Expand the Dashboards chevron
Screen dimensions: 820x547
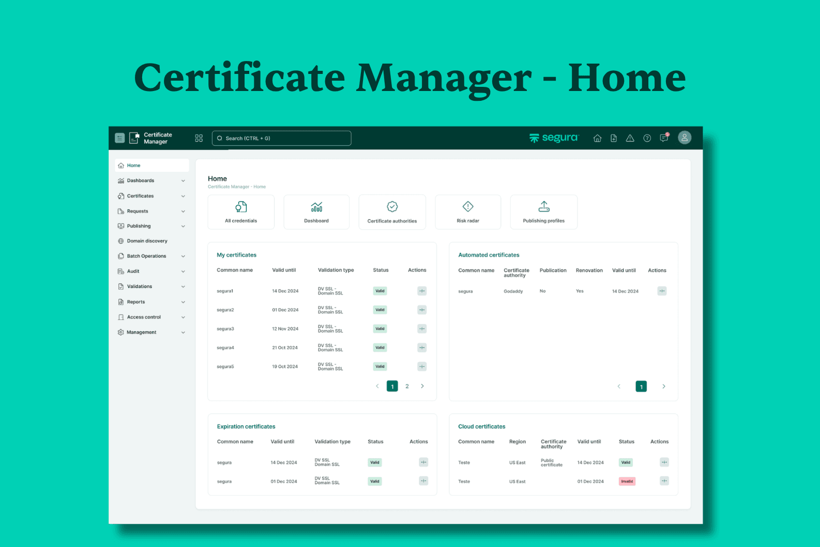click(183, 181)
